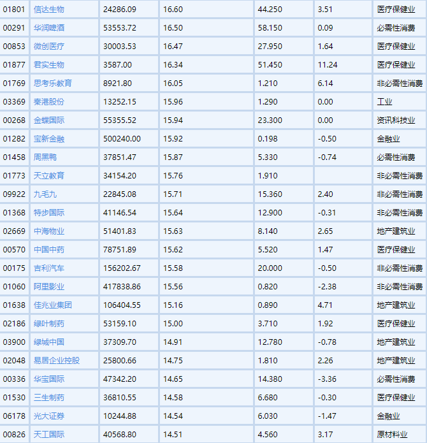
Task: Select stock code 01282
Action: pos(14,139)
